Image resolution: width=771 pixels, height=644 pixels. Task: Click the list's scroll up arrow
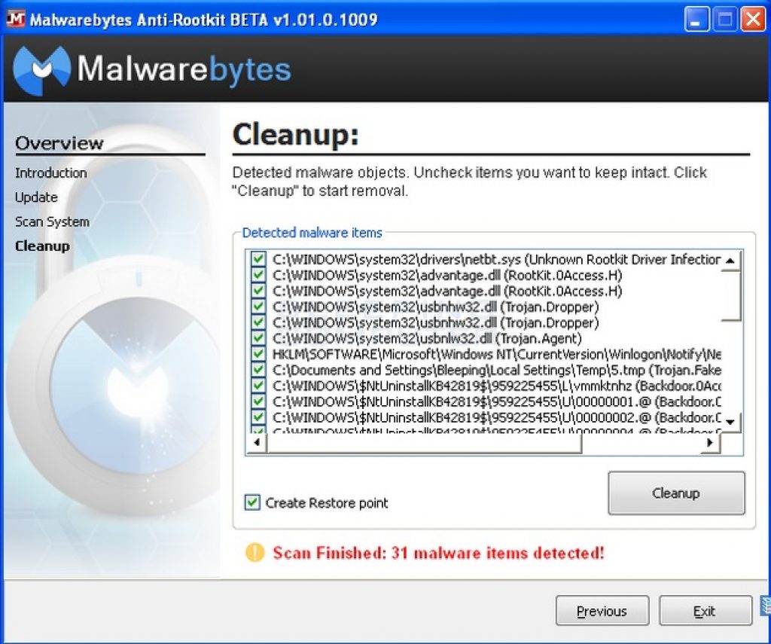point(730,261)
